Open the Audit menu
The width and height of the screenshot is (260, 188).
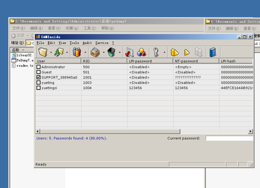point(87,43)
